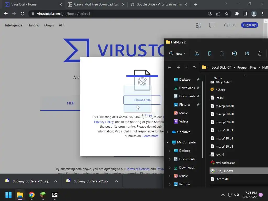268x201 pixels.
Task: Open Windows Start menu
Action: coord(8,195)
